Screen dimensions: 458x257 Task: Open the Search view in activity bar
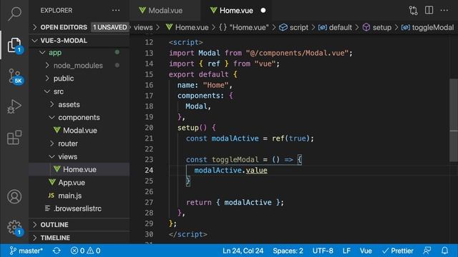click(14, 13)
